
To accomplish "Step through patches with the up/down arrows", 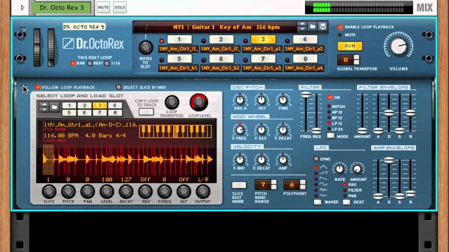I will [302, 27].
